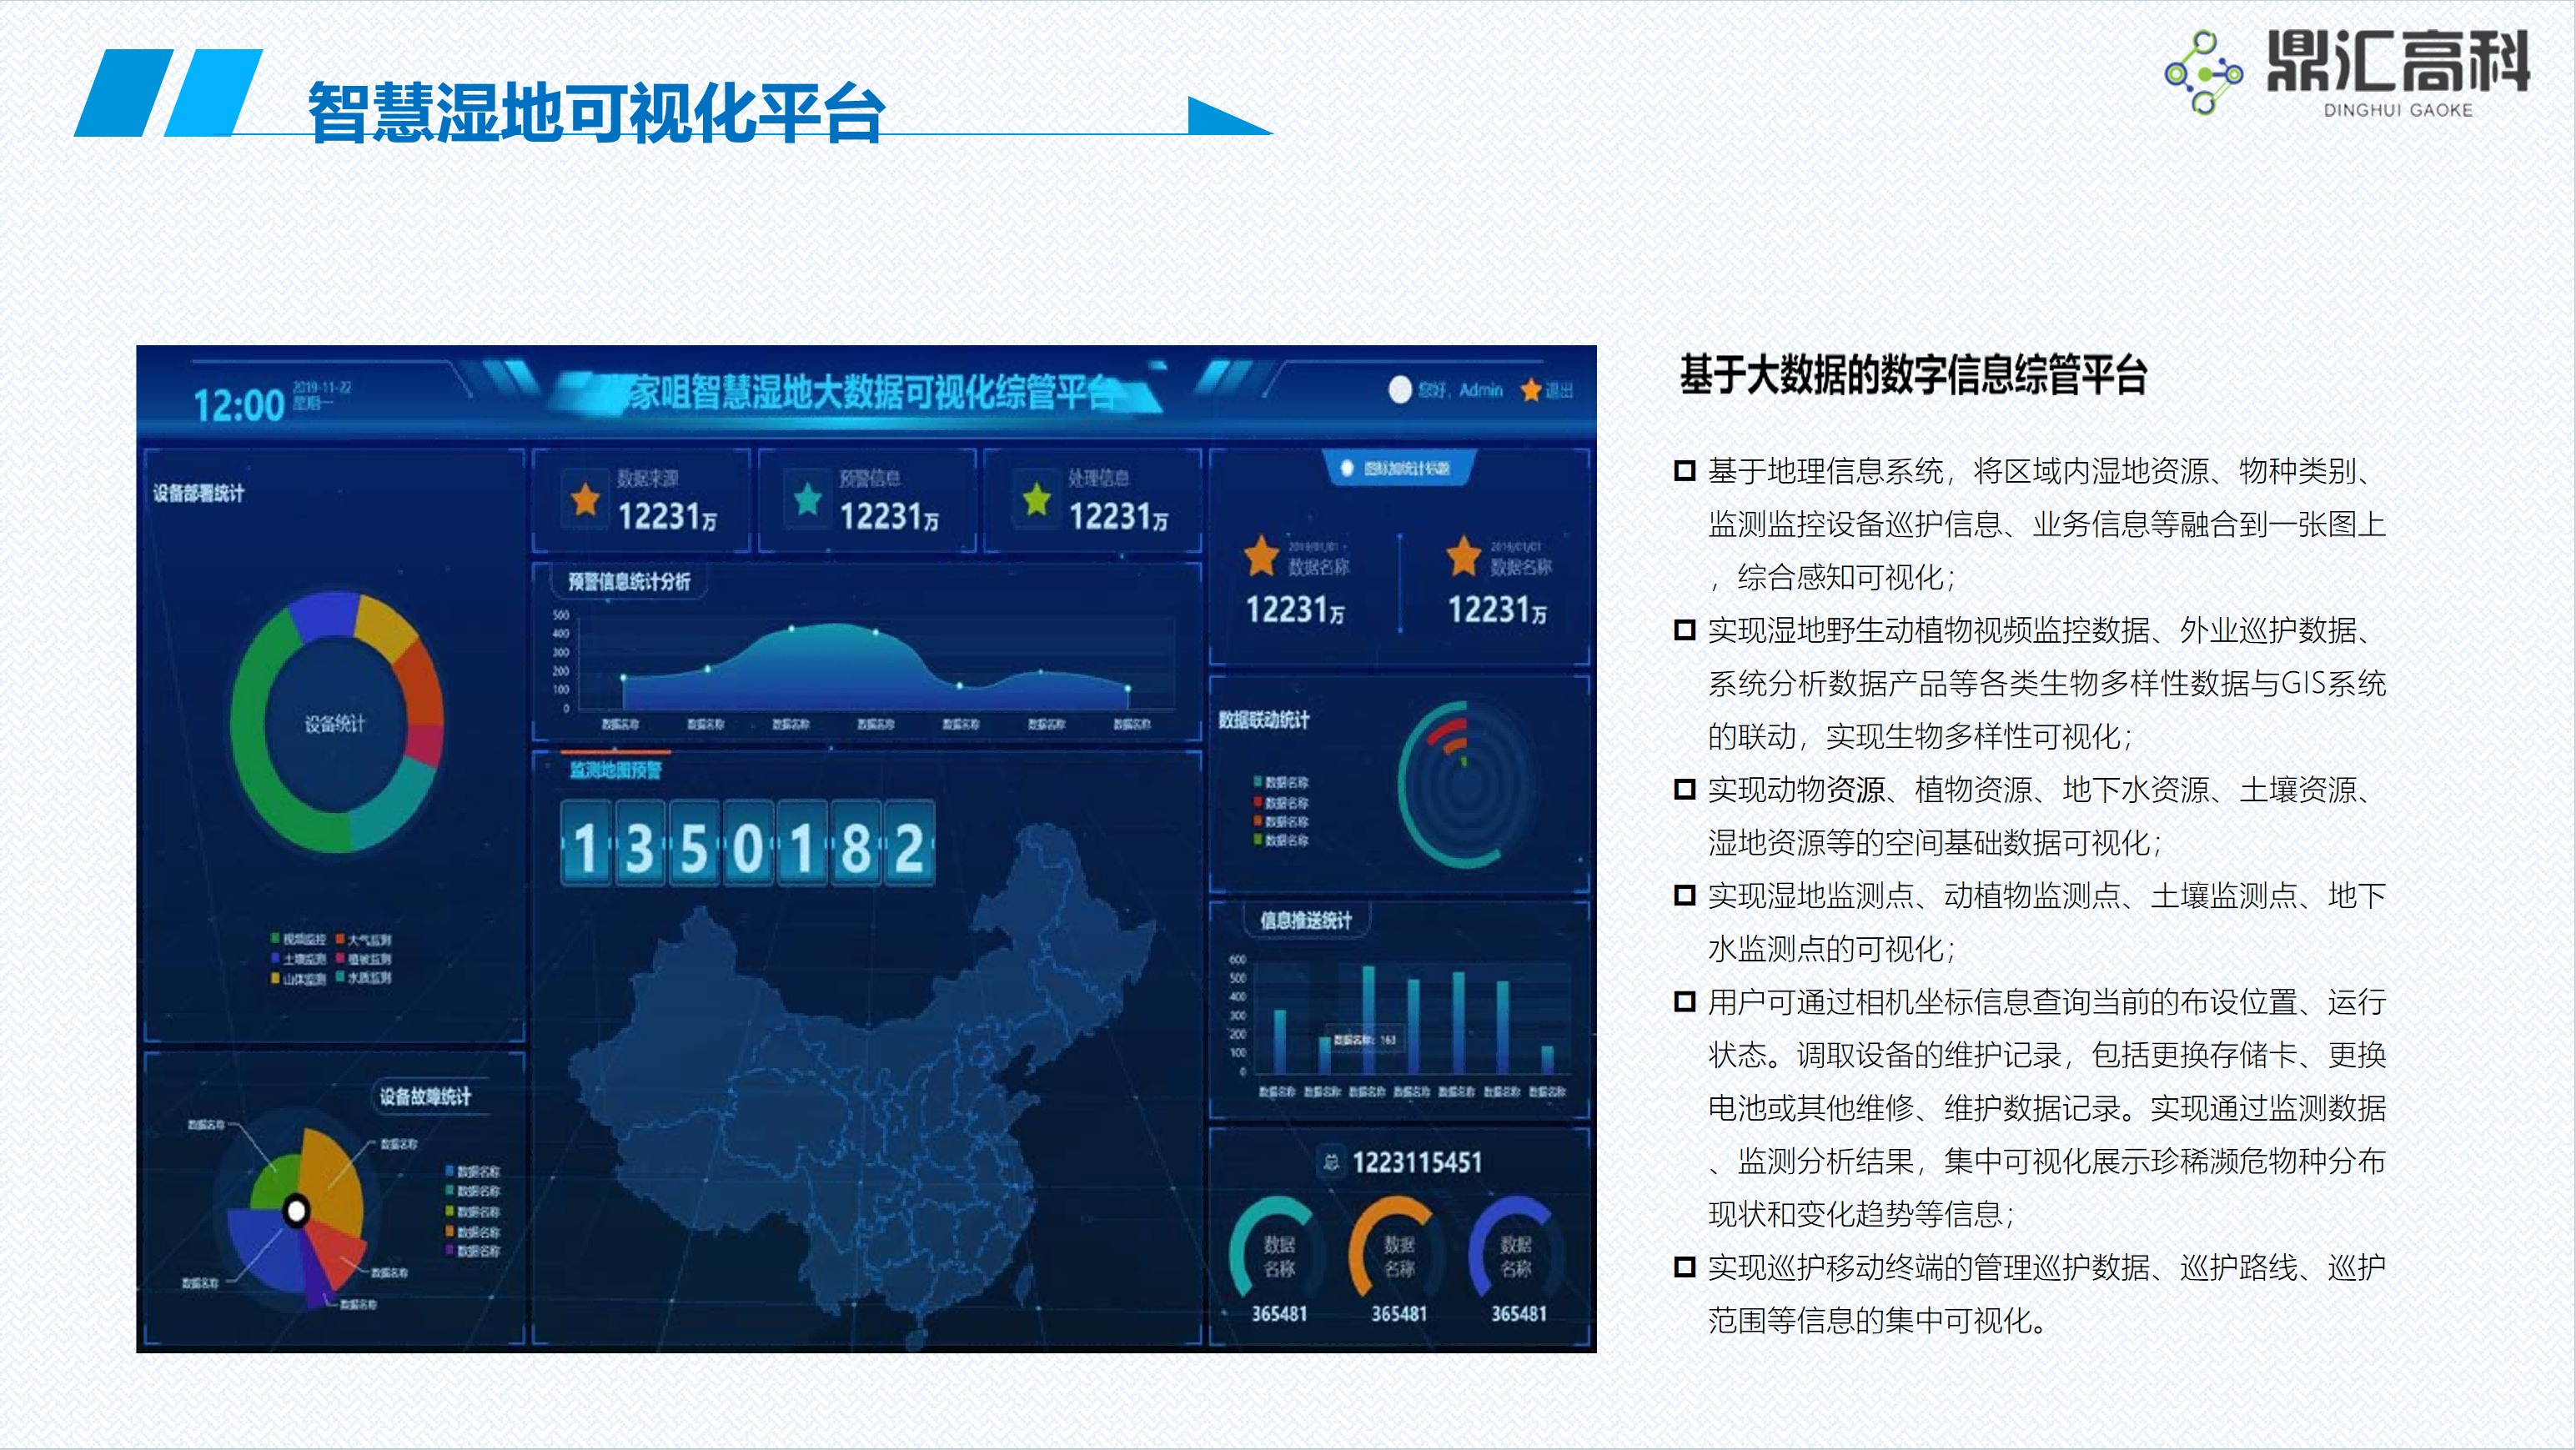
Task: Click the small icon before 1223115451
Action: (x=1331, y=1162)
